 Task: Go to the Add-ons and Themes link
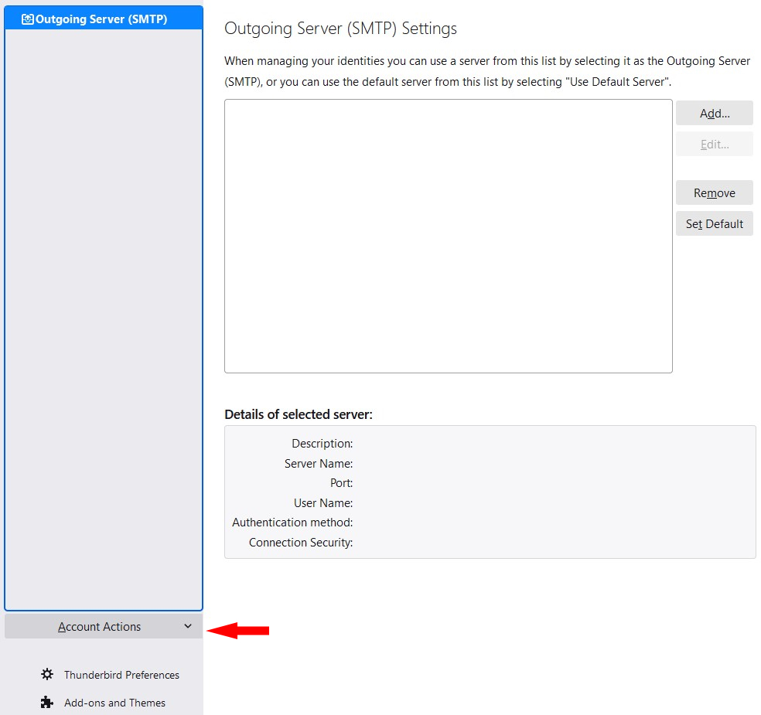(x=114, y=703)
